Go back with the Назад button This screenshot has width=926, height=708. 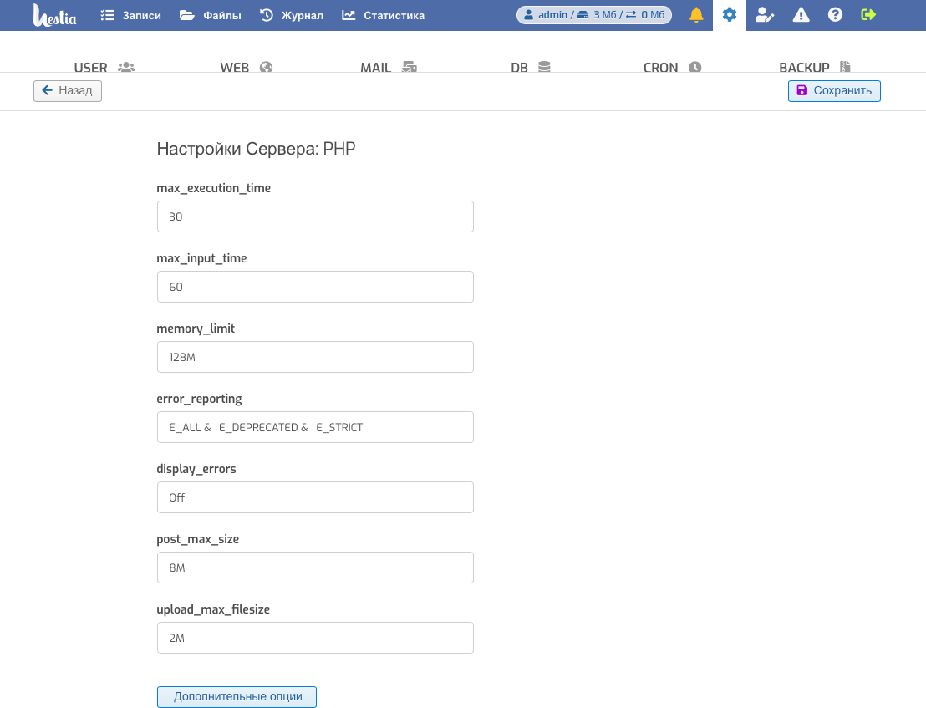pyautogui.click(x=68, y=91)
